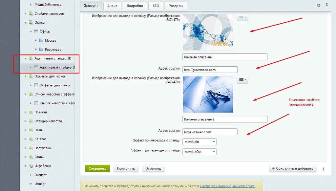
Task: Open the menu button beside the first image
Action: coord(242,17)
